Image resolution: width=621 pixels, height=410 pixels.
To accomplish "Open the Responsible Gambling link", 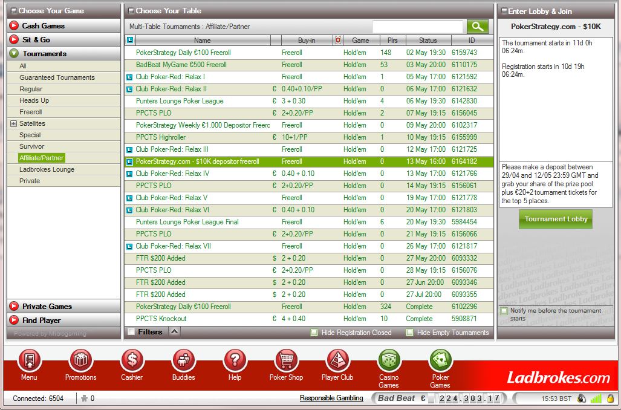I will [x=331, y=398].
